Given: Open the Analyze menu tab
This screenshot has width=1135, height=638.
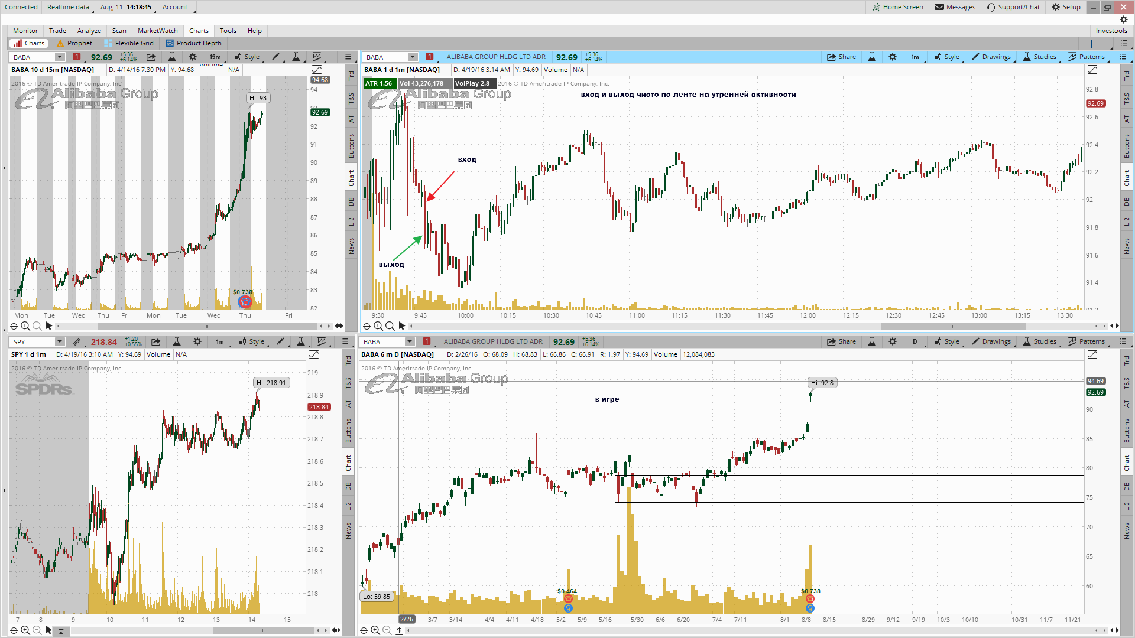Looking at the screenshot, I should [x=89, y=31].
